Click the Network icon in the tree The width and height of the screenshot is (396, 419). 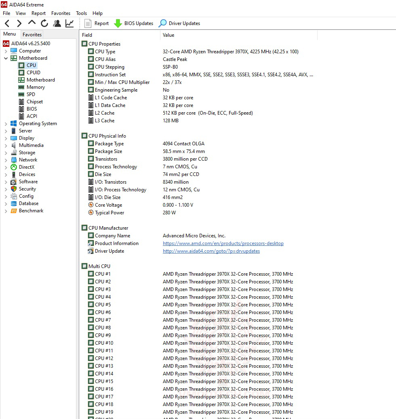(14, 160)
